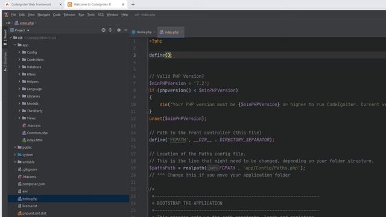Click the system folder icon

tap(20, 155)
